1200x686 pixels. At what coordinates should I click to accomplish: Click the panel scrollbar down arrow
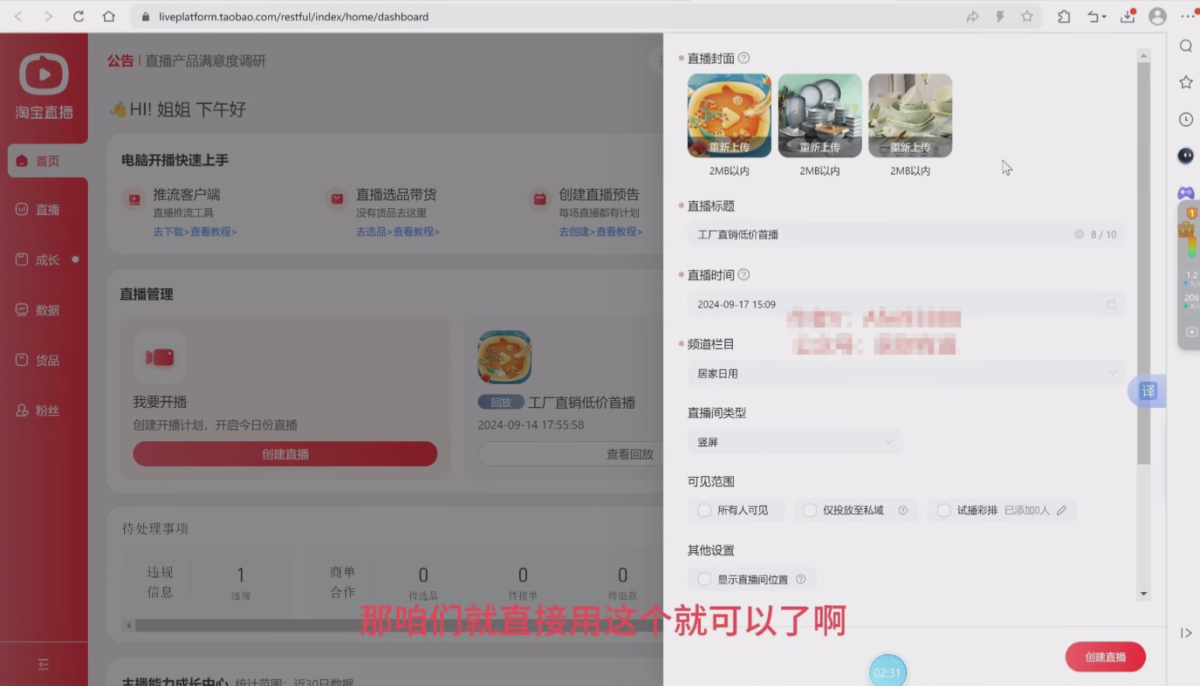click(x=1143, y=594)
